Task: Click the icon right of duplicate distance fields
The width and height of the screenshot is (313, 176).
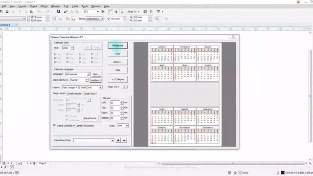Action: (157, 19)
